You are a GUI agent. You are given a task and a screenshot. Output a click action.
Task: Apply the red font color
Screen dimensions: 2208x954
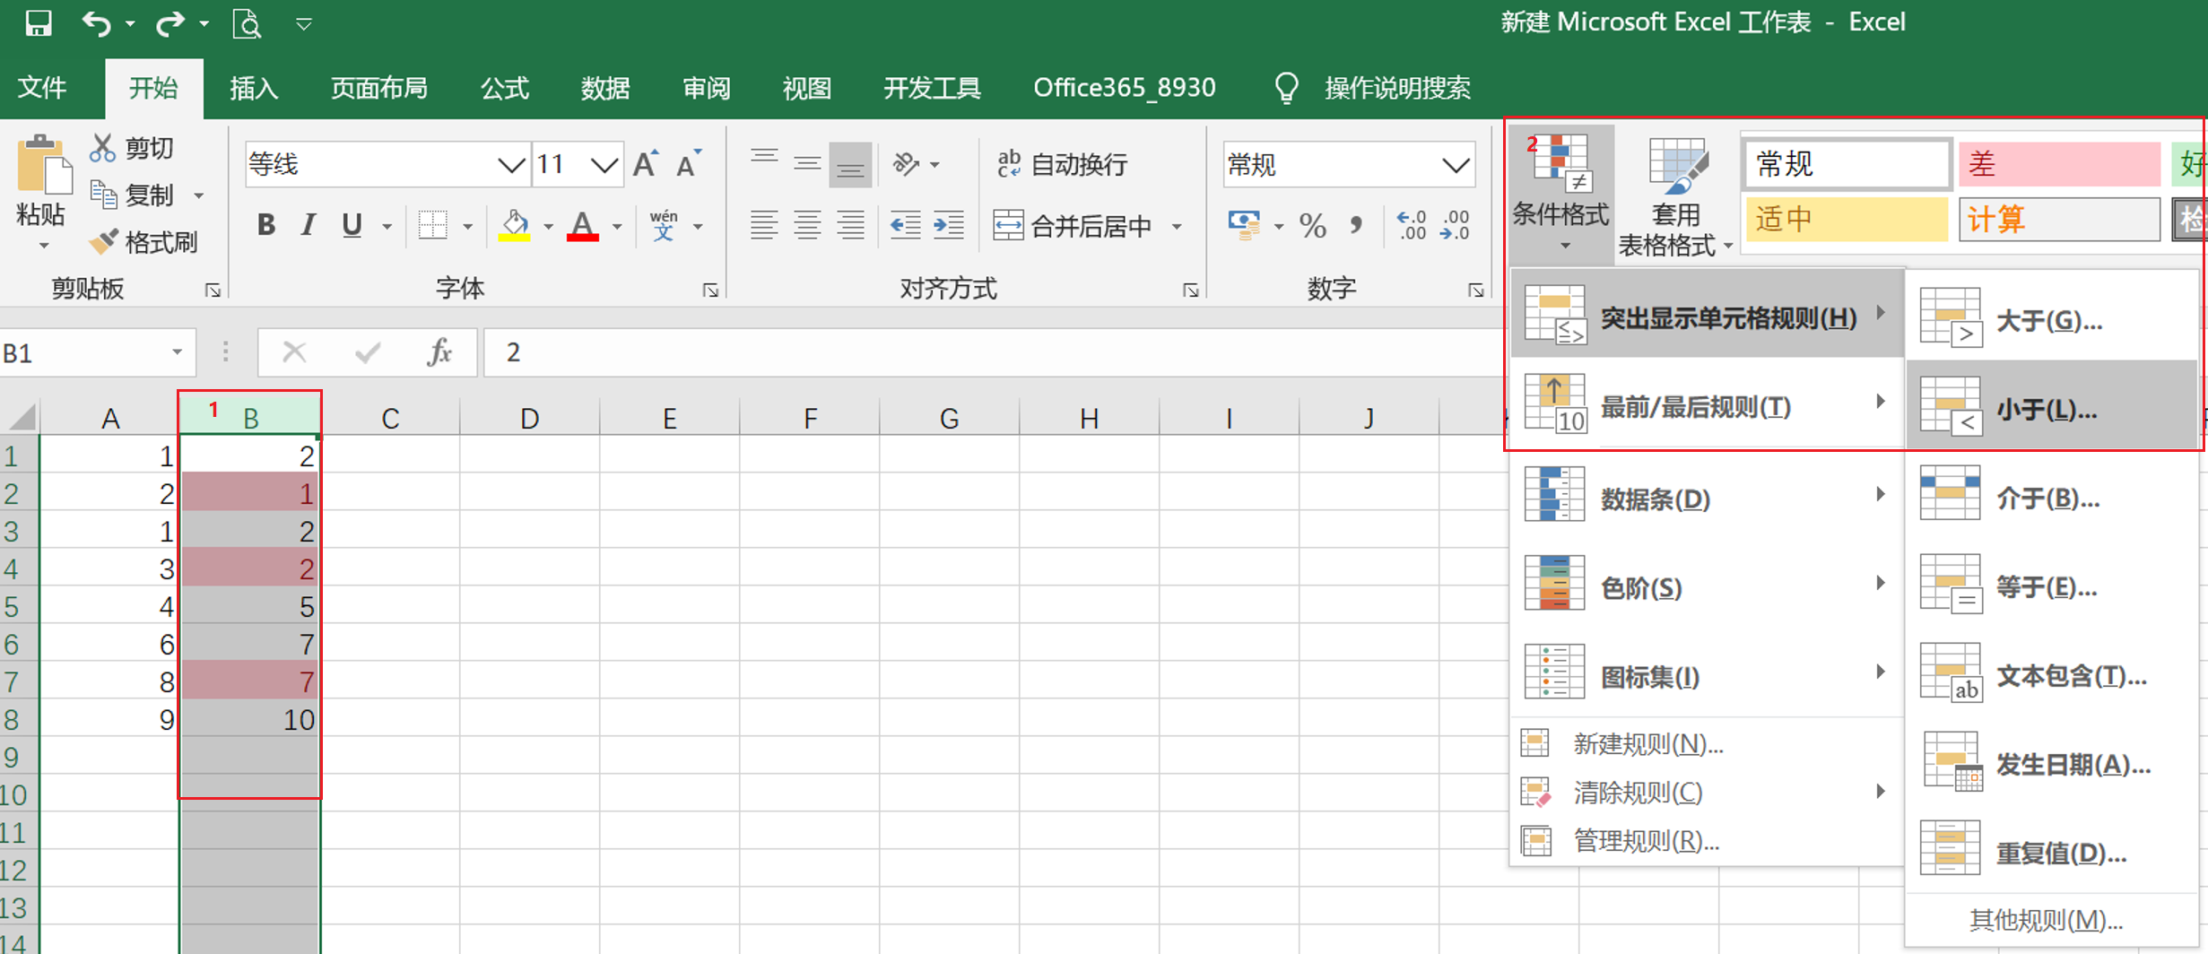click(583, 226)
